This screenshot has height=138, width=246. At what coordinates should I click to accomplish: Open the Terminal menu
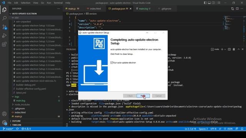pyautogui.click(x=58, y=3)
